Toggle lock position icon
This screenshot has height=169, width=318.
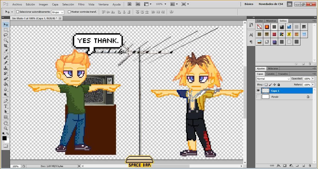pyautogui.click(x=275, y=85)
